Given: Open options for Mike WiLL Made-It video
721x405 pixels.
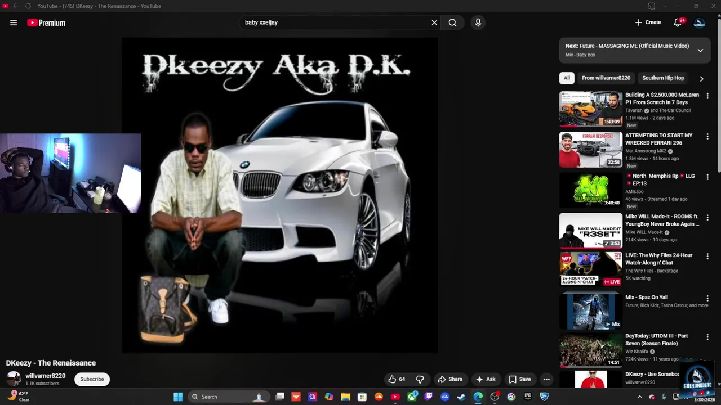Looking at the screenshot, I should click(x=707, y=218).
